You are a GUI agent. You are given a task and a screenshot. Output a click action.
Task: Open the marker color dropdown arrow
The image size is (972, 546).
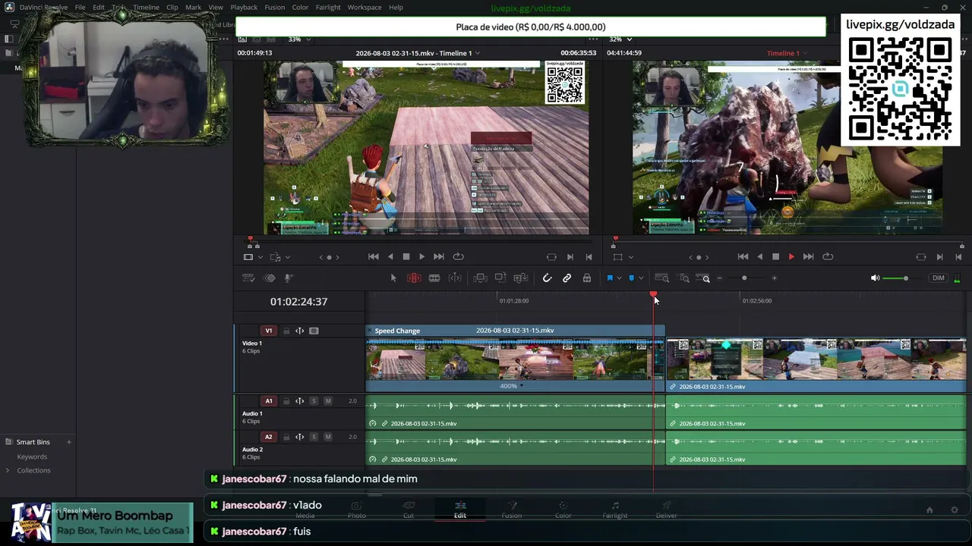point(641,278)
